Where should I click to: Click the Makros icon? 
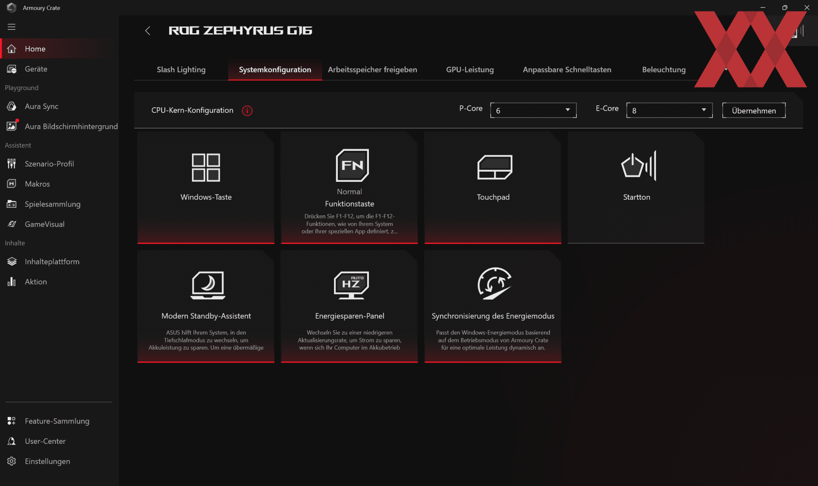pos(12,184)
